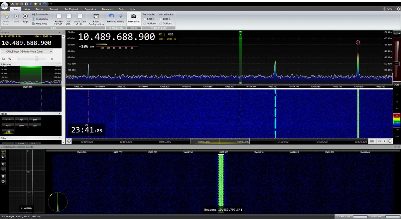Open the Bandwidth dropdown

click(x=41, y=14)
